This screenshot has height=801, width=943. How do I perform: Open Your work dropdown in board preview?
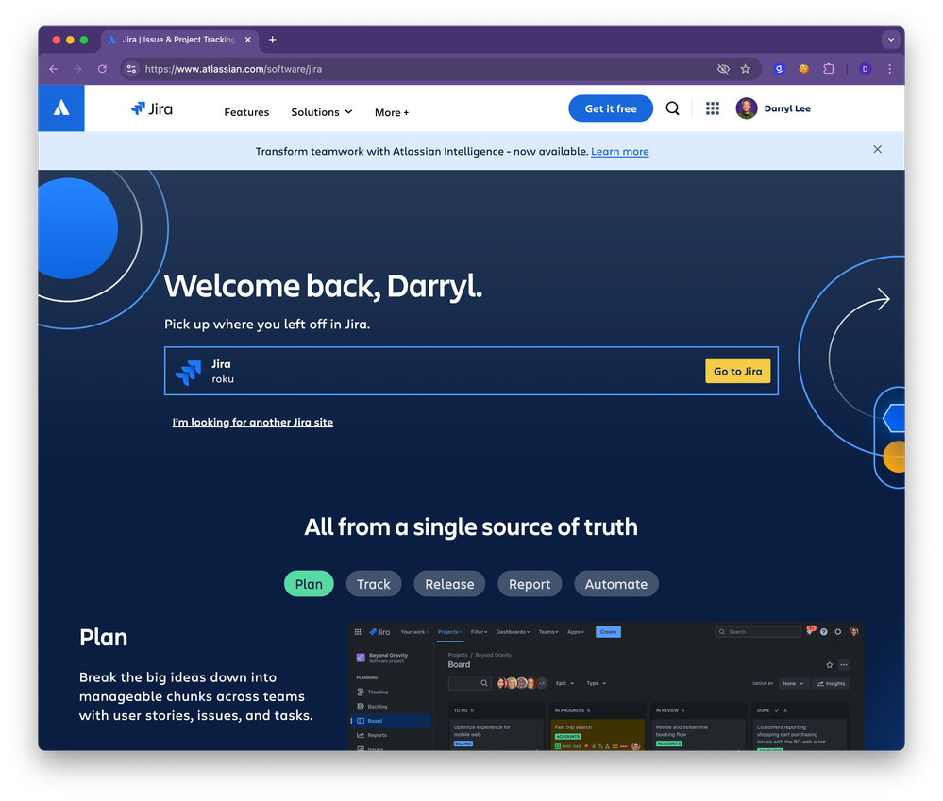click(414, 632)
